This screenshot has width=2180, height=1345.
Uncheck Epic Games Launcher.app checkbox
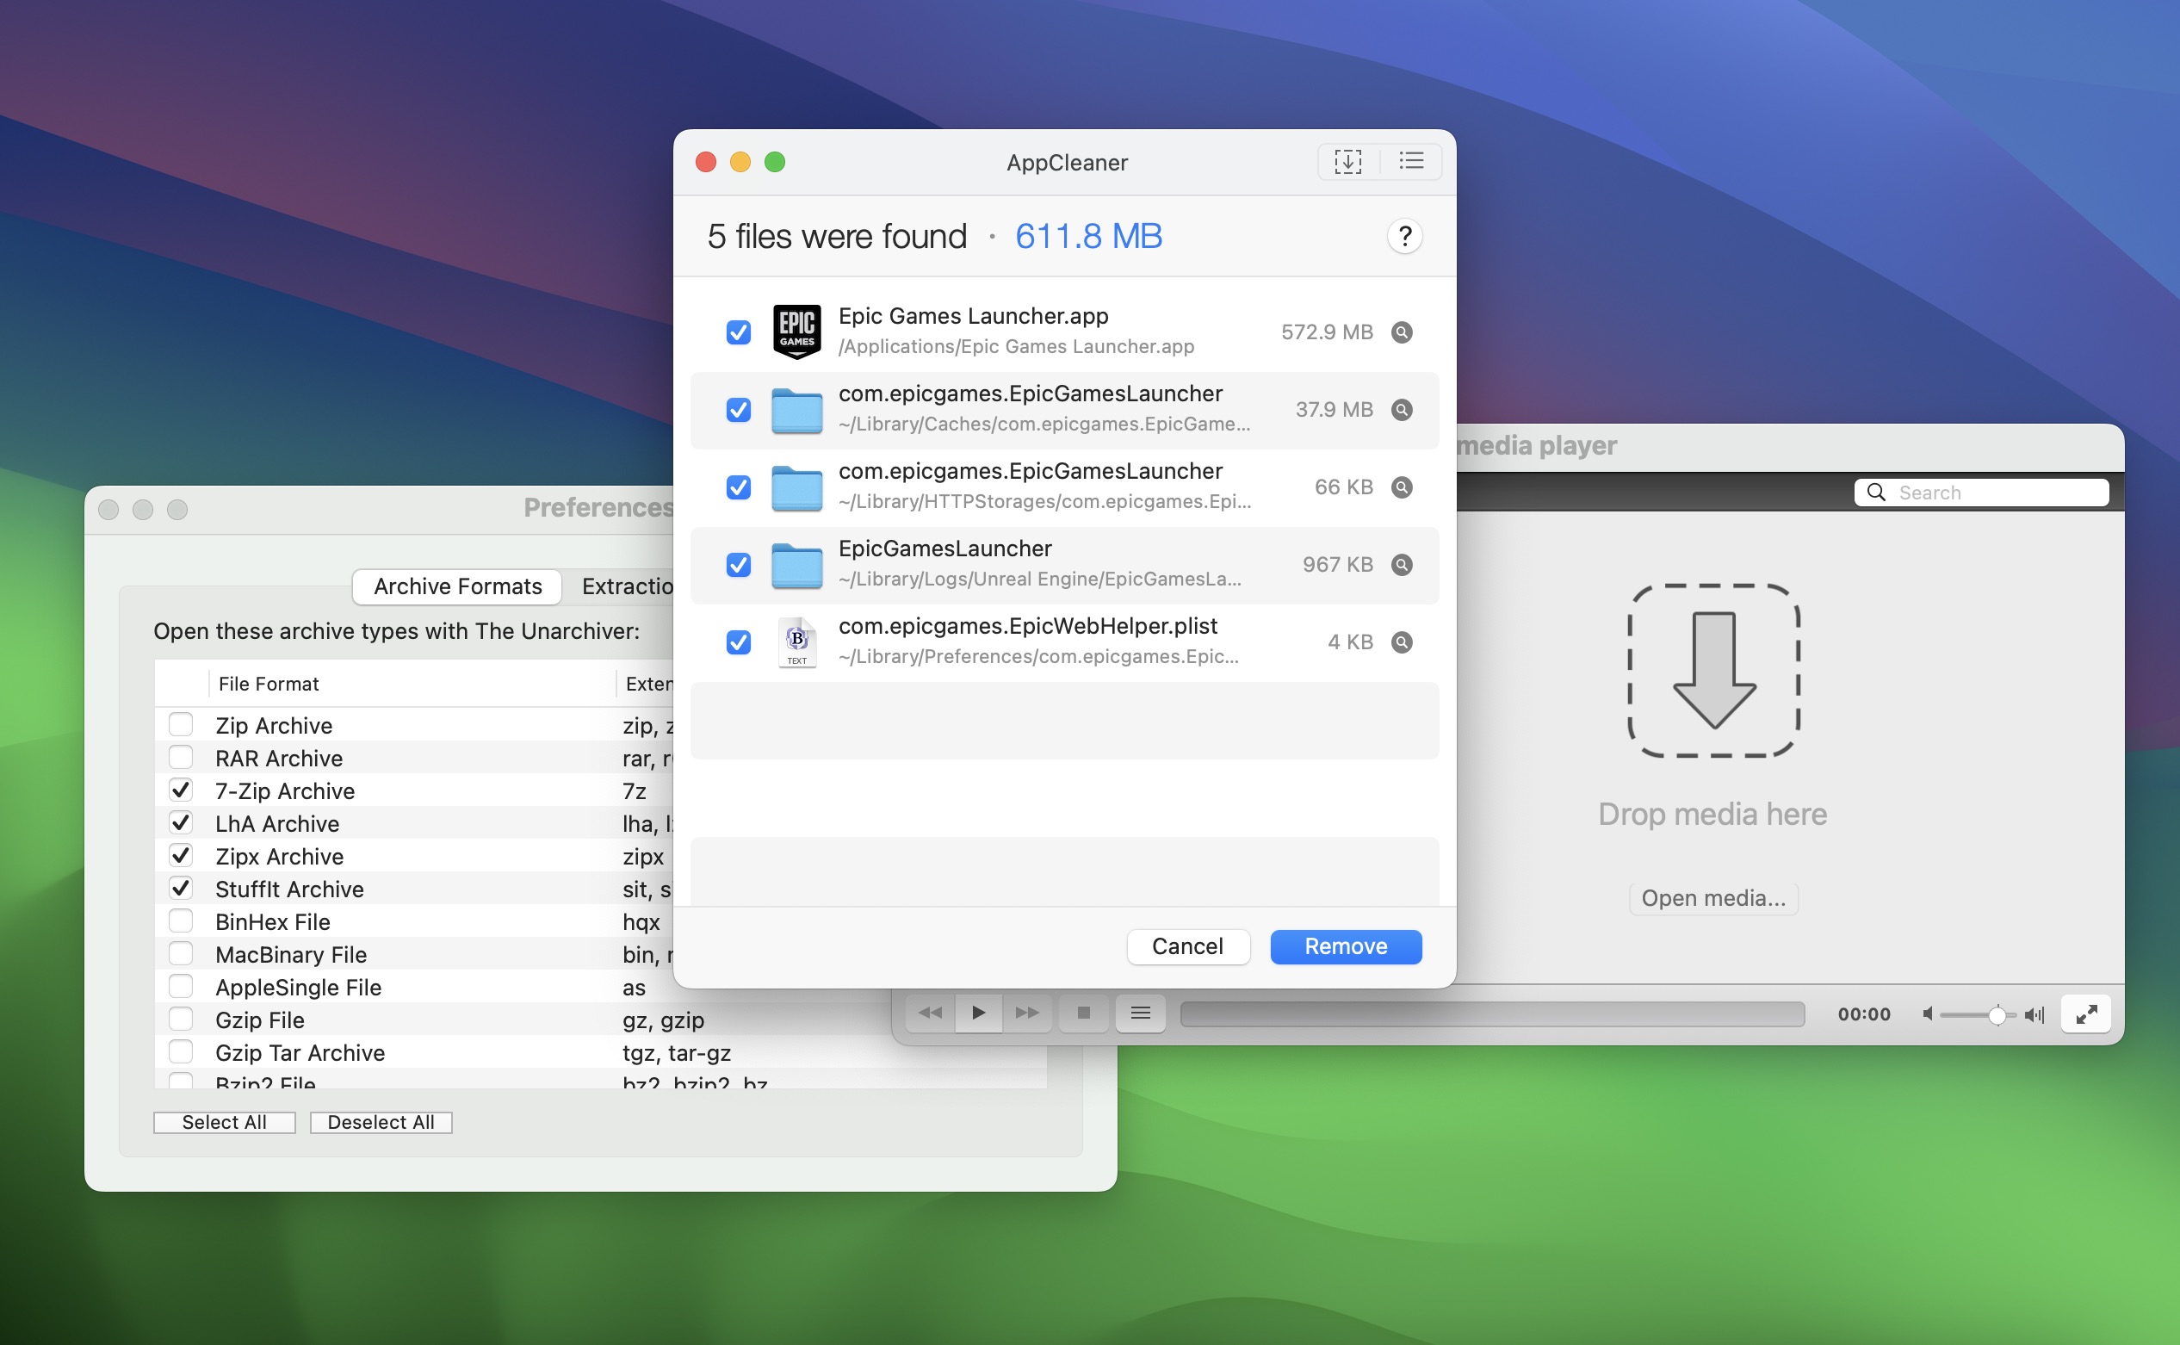(738, 332)
